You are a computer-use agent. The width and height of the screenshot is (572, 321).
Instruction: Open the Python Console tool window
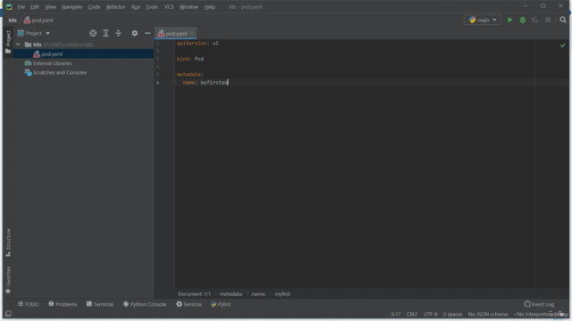click(145, 304)
